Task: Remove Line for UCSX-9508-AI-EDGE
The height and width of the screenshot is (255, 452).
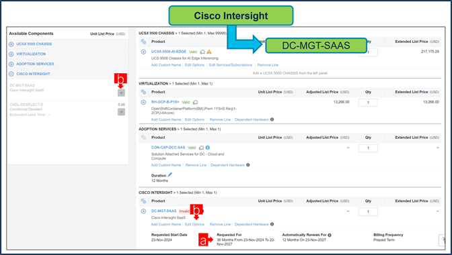Action: click(268, 65)
